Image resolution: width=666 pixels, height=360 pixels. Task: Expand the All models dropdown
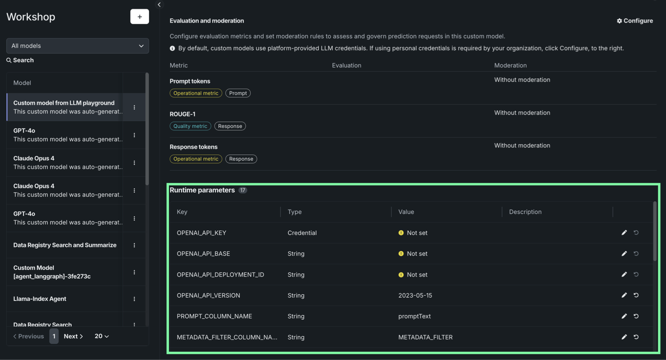[x=77, y=46]
